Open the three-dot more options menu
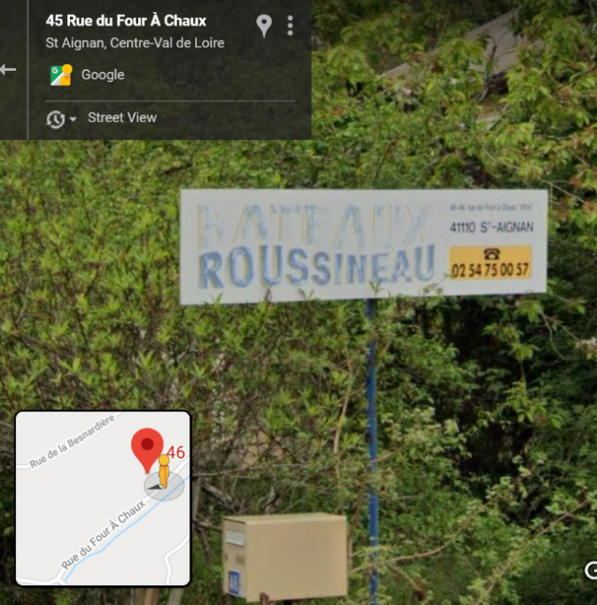Viewport: 597px width, 605px height. [290, 26]
